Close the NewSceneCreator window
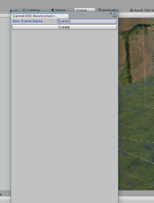The height and width of the screenshot is (203, 154). click(115, 13)
